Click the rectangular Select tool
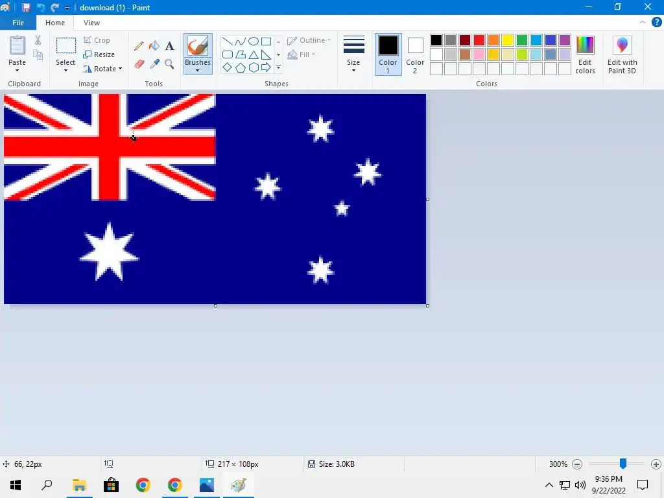 pyautogui.click(x=66, y=46)
